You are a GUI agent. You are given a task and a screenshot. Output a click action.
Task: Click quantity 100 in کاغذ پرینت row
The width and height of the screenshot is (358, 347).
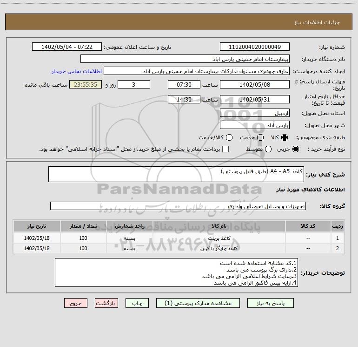(83, 238)
